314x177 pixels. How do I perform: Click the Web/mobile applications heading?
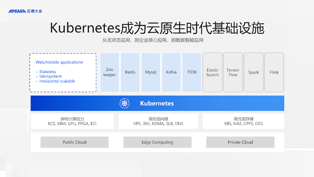coord(59,62)
